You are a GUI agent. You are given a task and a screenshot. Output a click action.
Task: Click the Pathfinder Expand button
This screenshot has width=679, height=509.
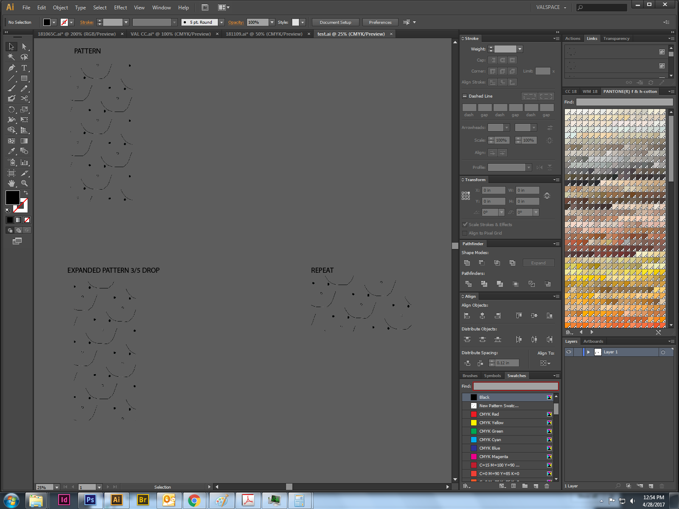539,263
